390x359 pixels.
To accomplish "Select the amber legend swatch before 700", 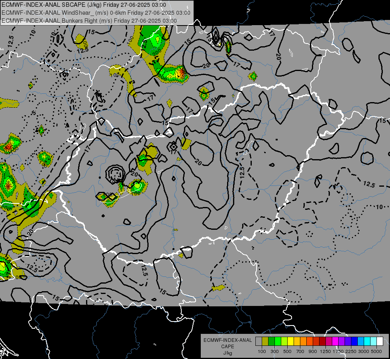I will 297,341.
